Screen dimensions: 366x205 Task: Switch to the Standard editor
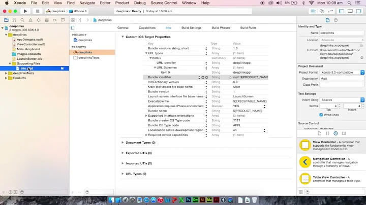(313, 11)
